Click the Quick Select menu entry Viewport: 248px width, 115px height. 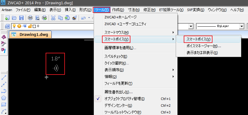117,63
